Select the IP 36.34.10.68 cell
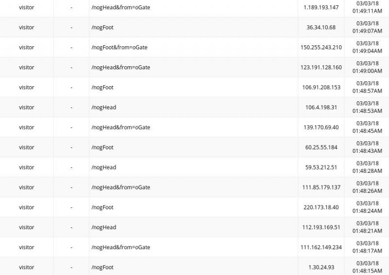Screen dimensions: 389x275 [321, 27]
